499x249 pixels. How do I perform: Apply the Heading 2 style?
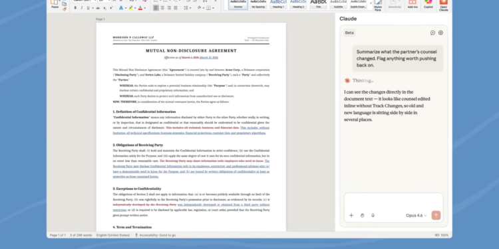(298, 4)
